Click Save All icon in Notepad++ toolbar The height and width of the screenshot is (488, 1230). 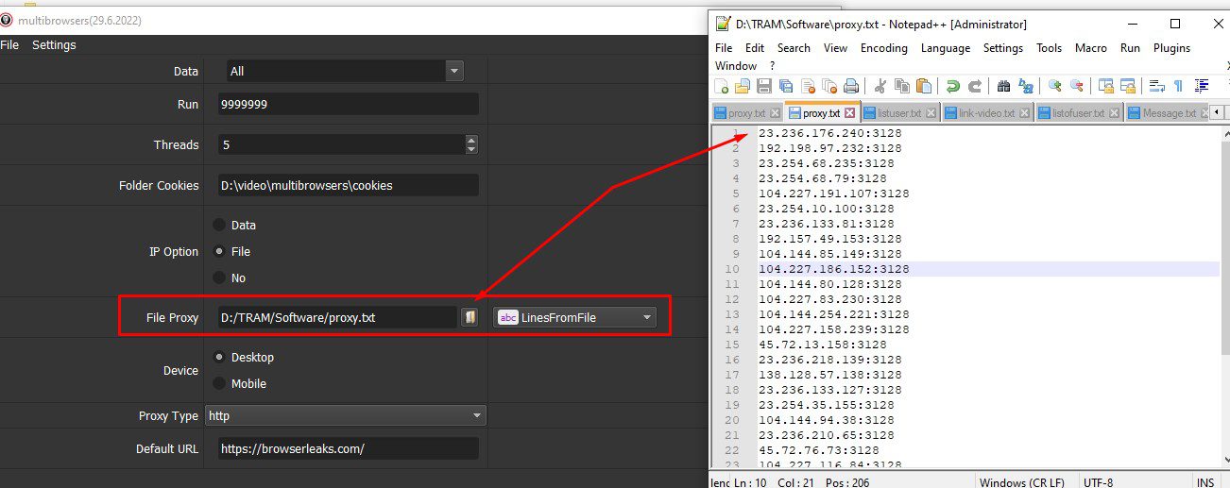786,86
